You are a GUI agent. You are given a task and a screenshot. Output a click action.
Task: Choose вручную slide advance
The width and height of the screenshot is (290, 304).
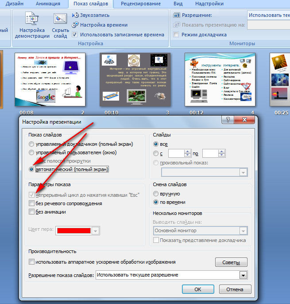pos(156,194)
